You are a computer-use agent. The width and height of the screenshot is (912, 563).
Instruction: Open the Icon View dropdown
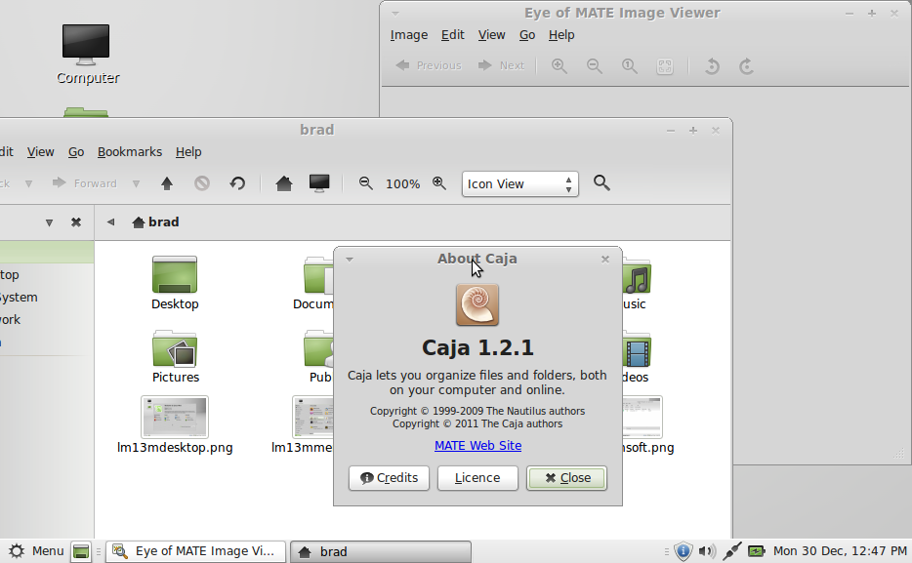pos(520,184)
